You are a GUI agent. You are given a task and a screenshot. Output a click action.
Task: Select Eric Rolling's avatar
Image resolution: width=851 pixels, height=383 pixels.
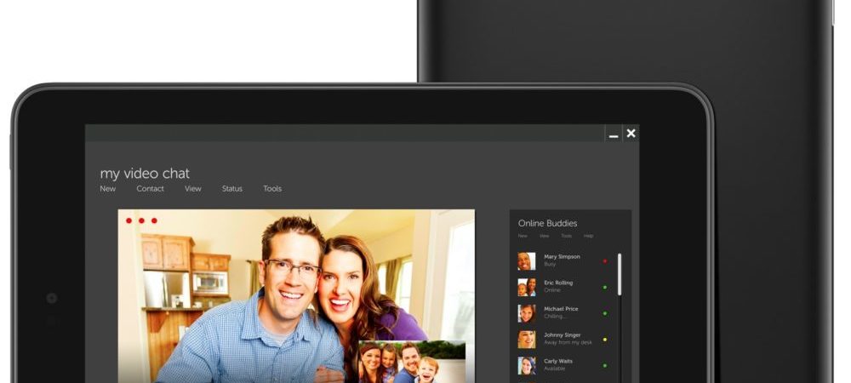tap(527, 287)
